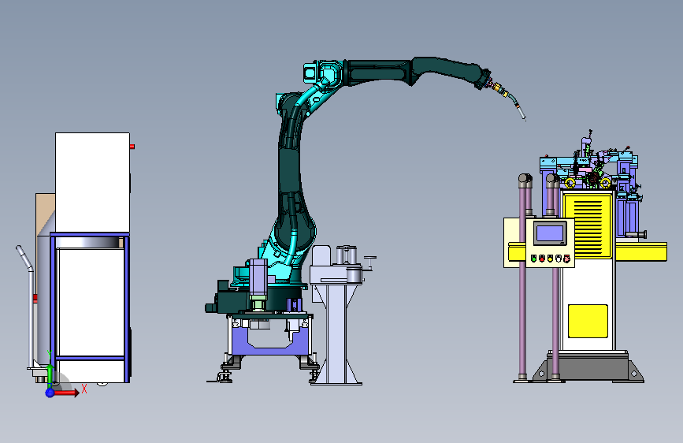Click the first red pushbutton on the operator panel
This screenshot has height=443, width=683.
point(542,259)
